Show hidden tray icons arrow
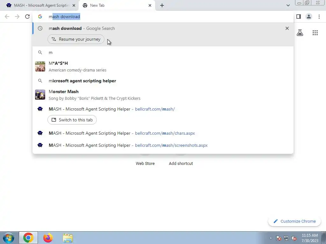 [271, 238]
